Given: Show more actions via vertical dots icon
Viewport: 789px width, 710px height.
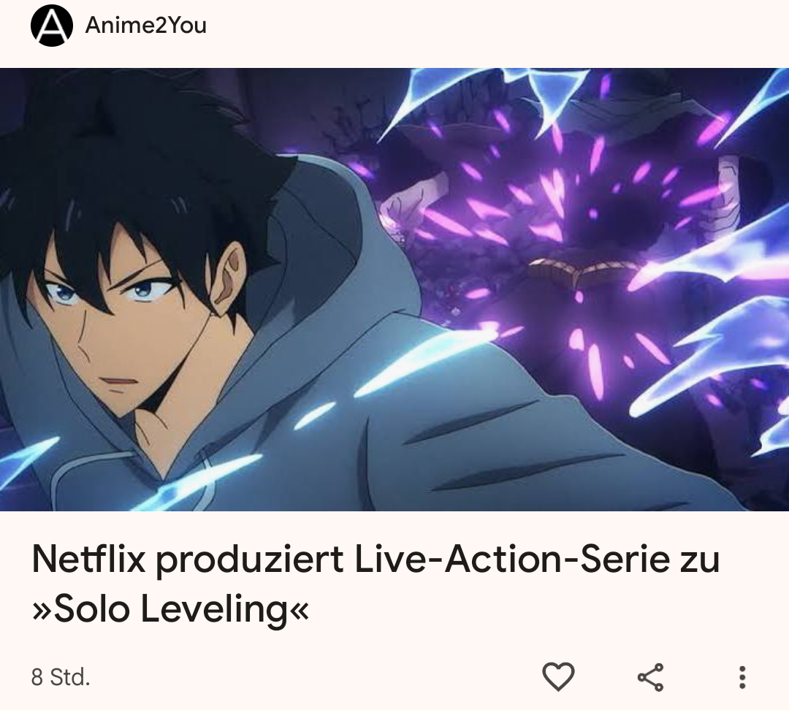Looking at the screenshot, I should click(x=742, y=677).
